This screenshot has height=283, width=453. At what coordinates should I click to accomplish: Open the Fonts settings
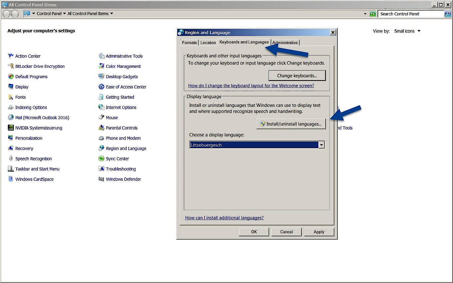tap(21, 97)
